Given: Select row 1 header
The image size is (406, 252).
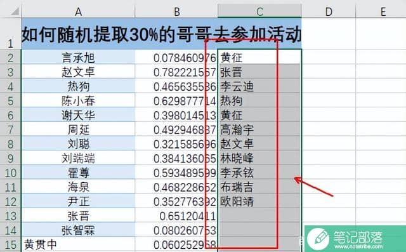Looking at the screenshot, I should coord(11,34).
